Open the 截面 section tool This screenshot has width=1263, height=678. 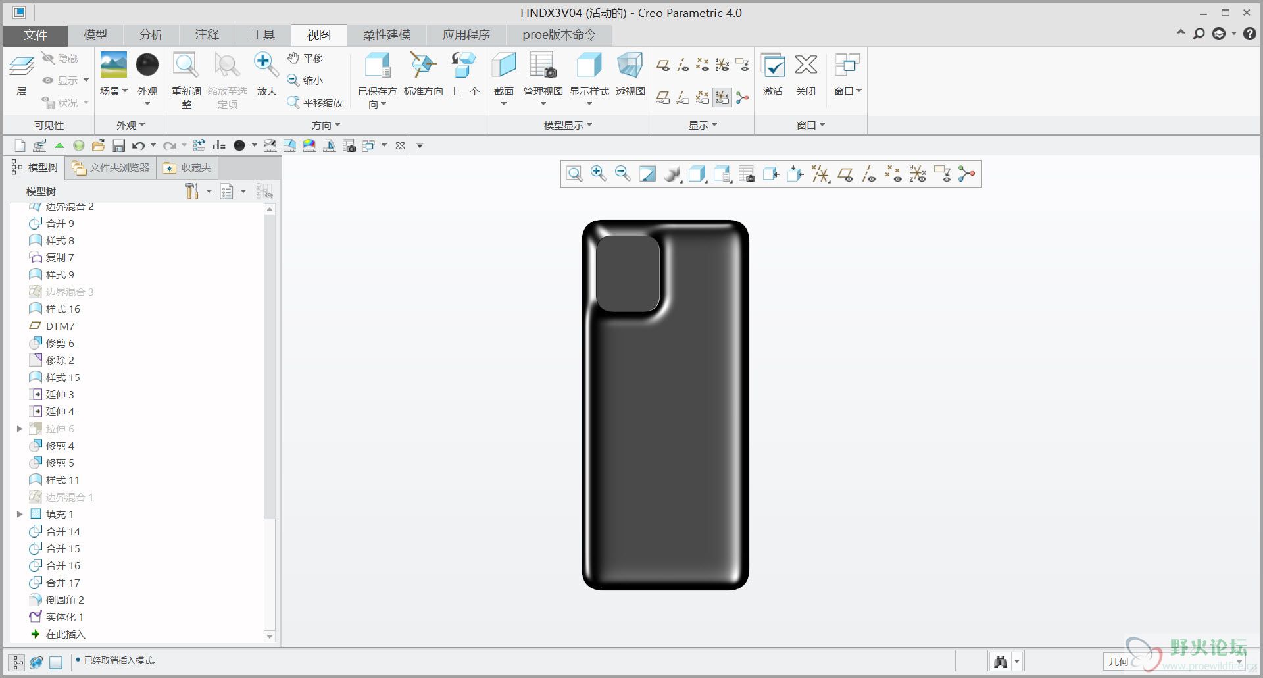504,65
